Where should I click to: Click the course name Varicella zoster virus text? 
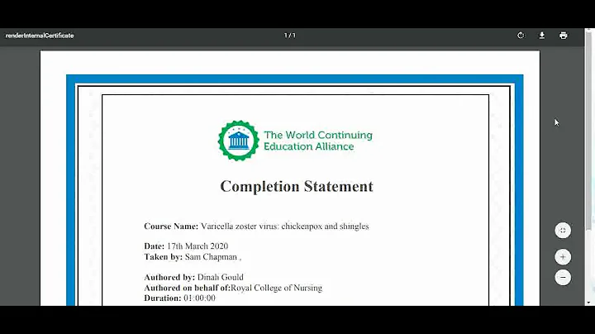point(284,227)
